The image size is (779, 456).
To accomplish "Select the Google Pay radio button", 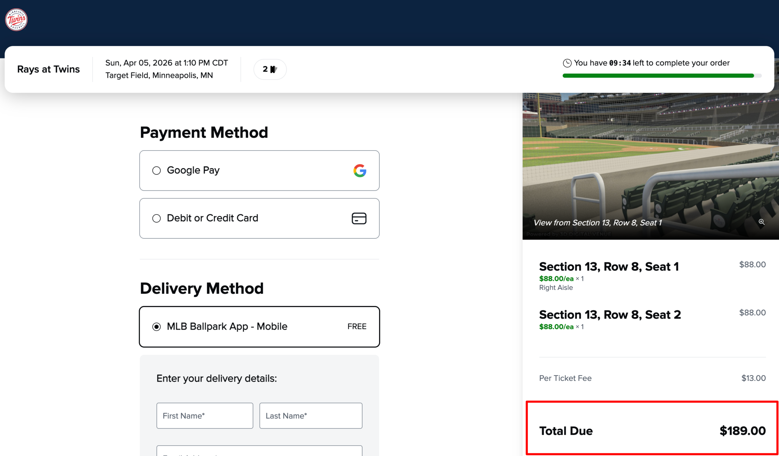I will [156, 171].
